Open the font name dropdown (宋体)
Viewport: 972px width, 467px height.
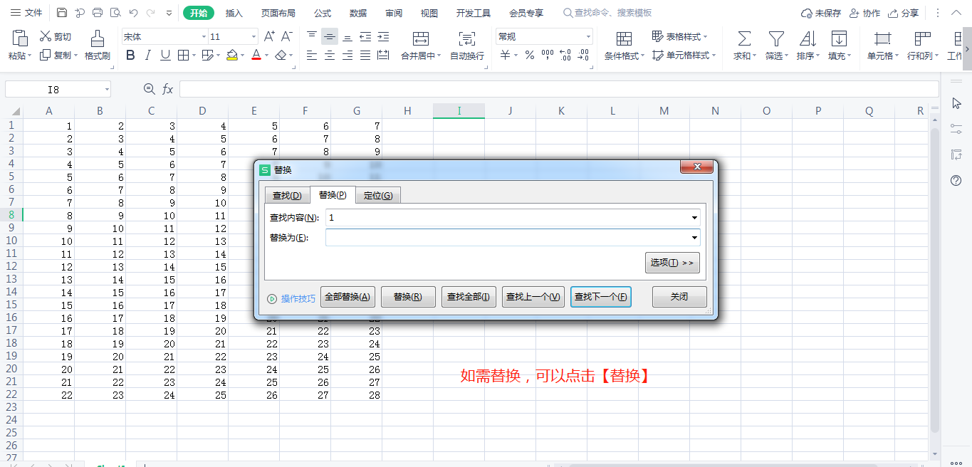pyautogui.click(x=204, y=37)
